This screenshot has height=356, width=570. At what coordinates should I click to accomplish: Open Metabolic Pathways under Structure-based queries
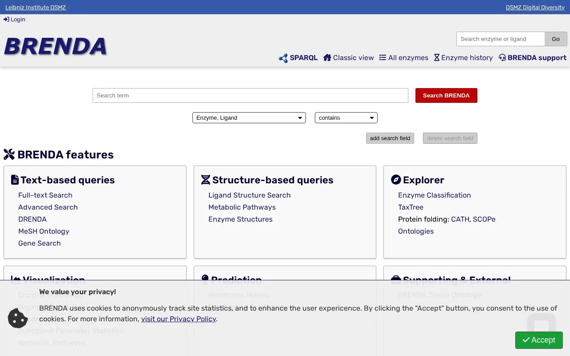242,207
